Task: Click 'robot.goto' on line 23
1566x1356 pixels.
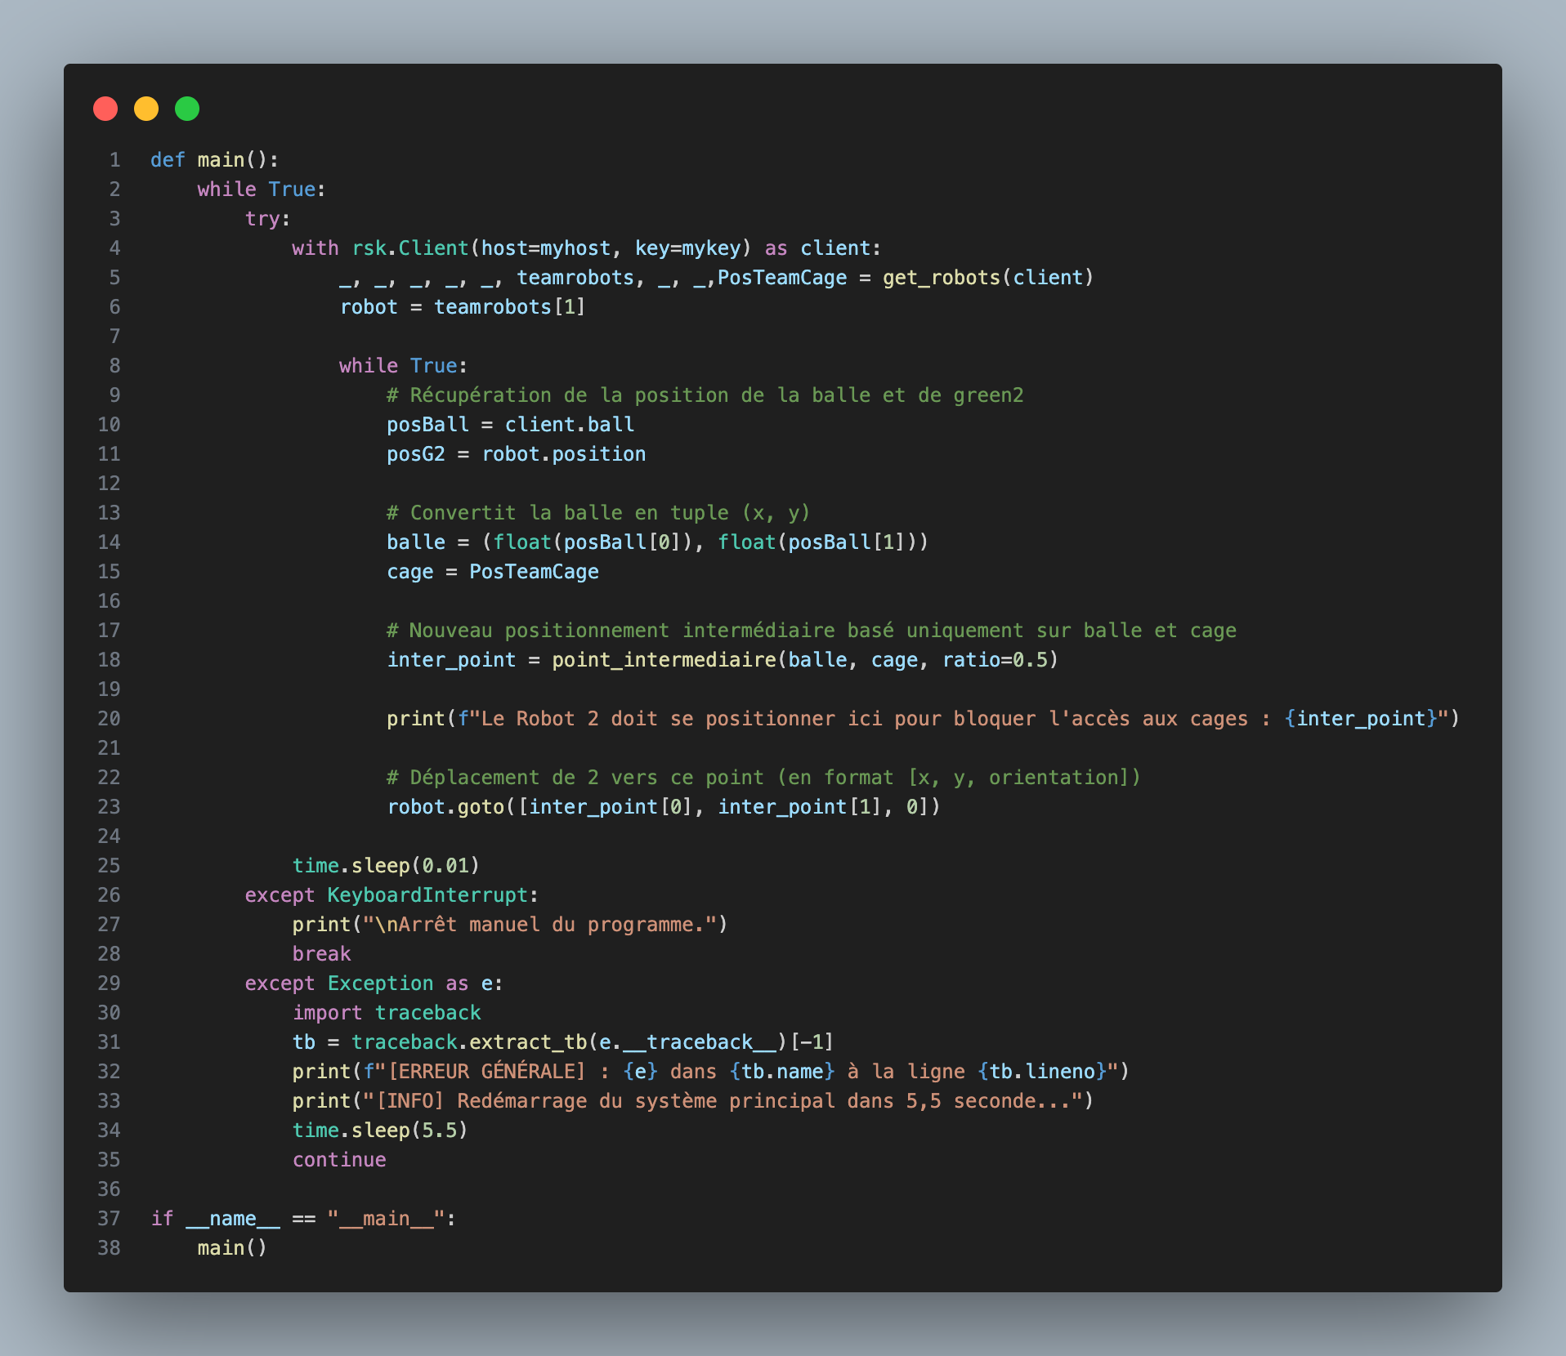Action: tap(445, 807)
